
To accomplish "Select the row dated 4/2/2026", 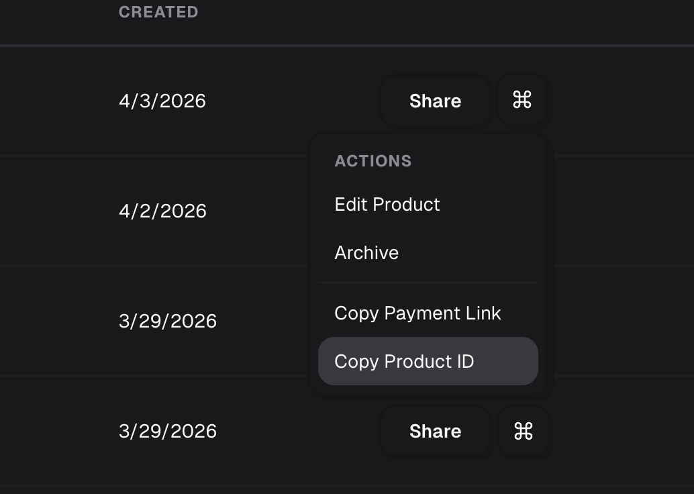I will point(163,210).
